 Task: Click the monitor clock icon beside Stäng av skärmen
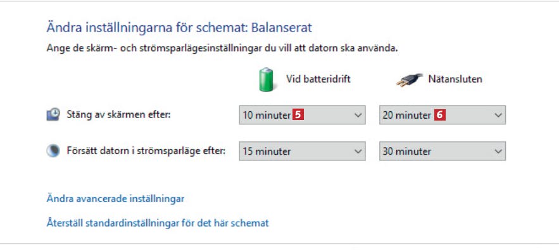point(53,115)
